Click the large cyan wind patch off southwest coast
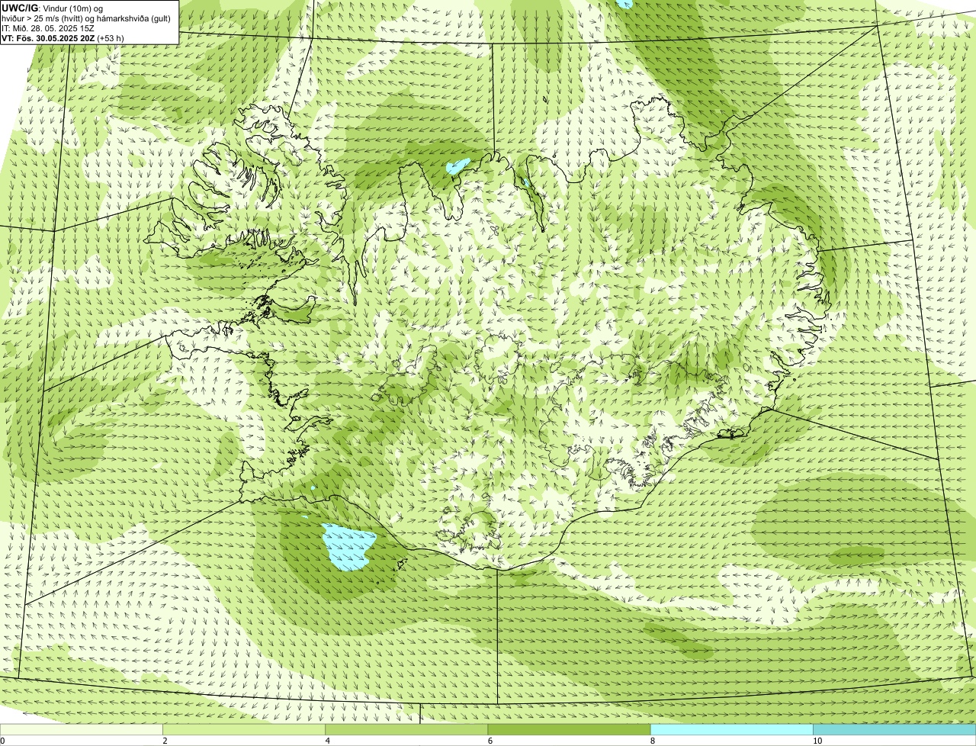 [348, 546]
